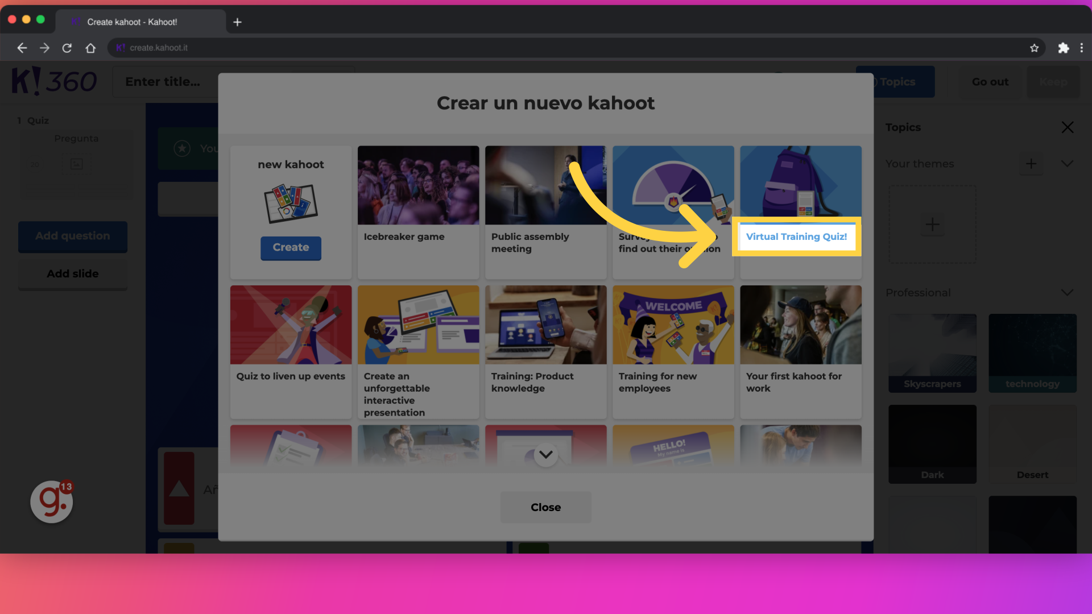Image resolution: width=1092 pixels, height=614 pixels.
Task: Select Training for new employees template
Action: click(673, 352)
